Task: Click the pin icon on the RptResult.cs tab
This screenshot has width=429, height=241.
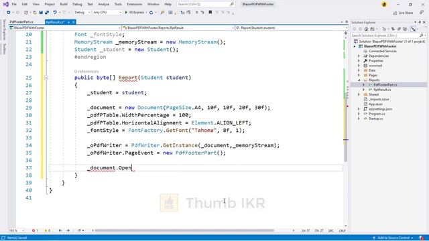Action: [68, 22]
